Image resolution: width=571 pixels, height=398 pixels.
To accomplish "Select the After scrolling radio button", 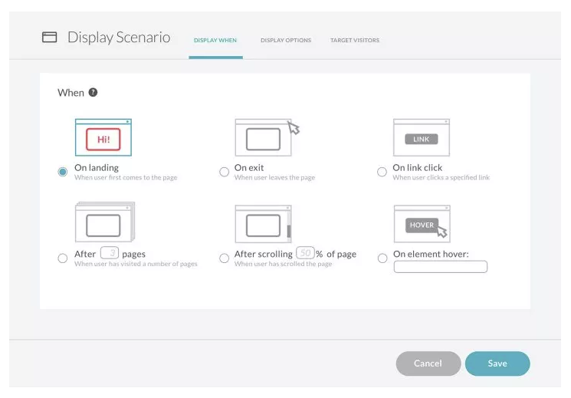I will [x=225, y=258].
